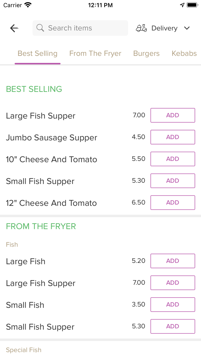Viewport: 201px width, 357px height.
Task: Collapse the Special Fish section
Action: [x=24, y=350]
